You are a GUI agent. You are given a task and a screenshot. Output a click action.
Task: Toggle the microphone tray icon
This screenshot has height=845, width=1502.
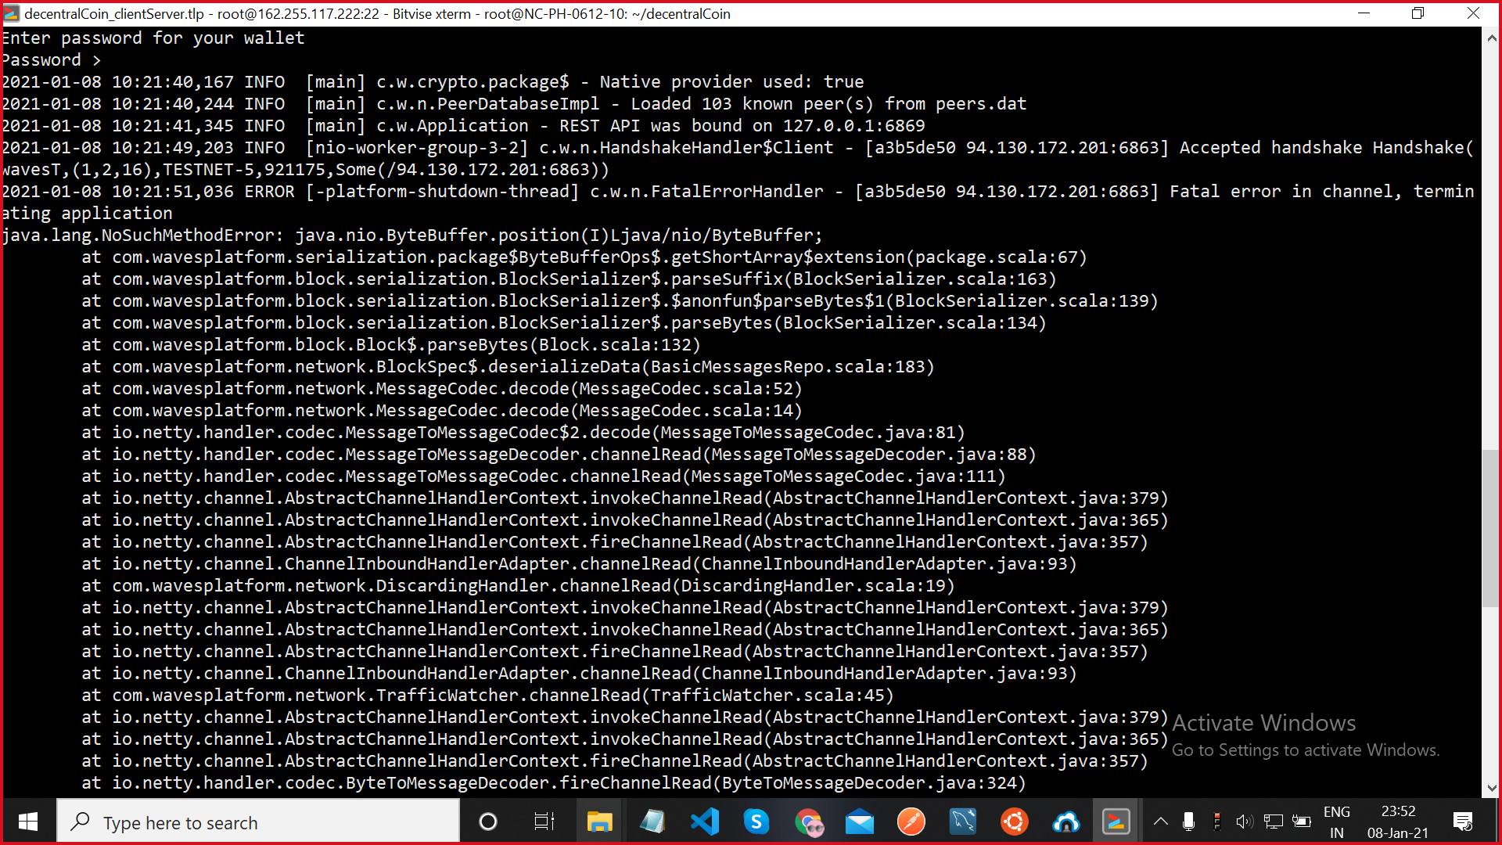click(1189, 822)
